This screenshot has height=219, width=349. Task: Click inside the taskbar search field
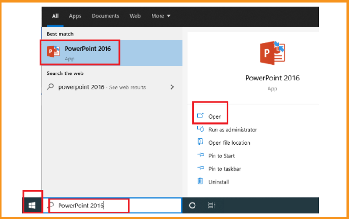pos(113,206)
